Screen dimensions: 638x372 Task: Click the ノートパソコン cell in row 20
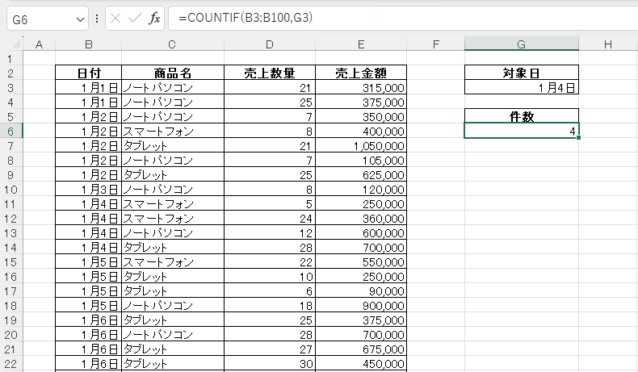173,335
